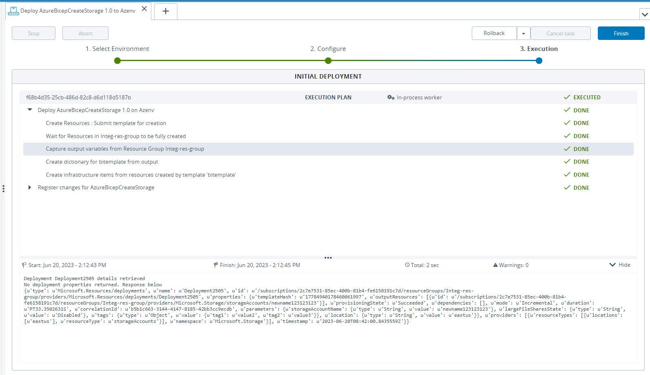This screenshot has height=375, width=650.
Task: Click DONE checkmark for Register changes row
Action: point(567,188)
